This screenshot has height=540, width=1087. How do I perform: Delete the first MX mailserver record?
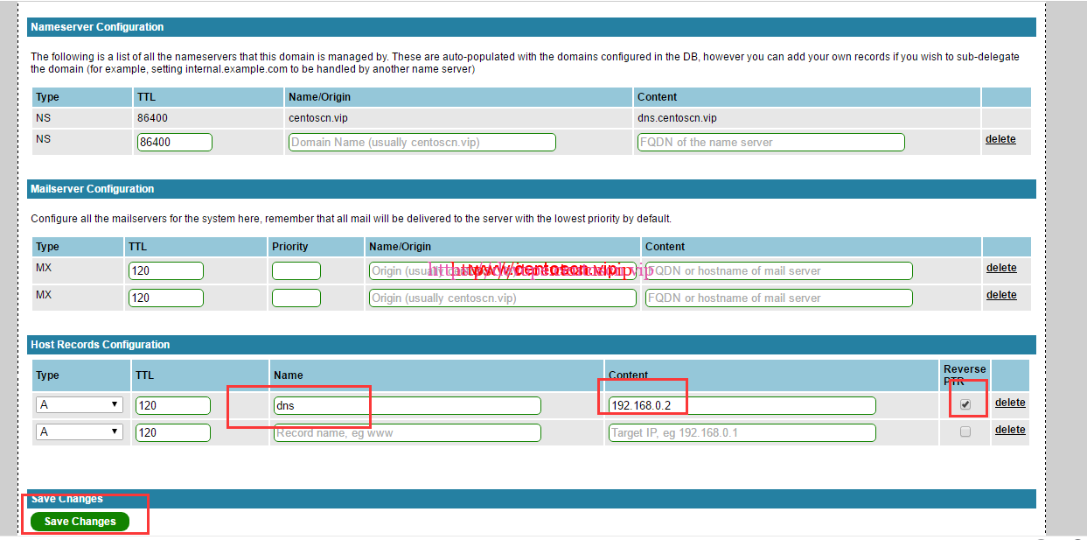[1001, 268]
